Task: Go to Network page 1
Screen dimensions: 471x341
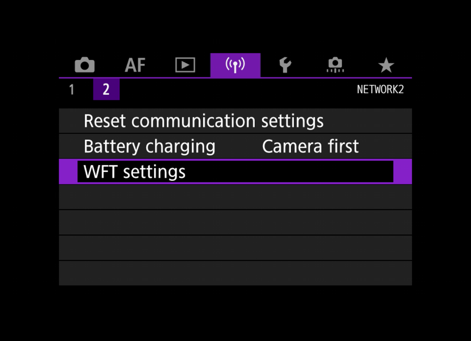Action: pyautogui.click(x=72, y=89)
